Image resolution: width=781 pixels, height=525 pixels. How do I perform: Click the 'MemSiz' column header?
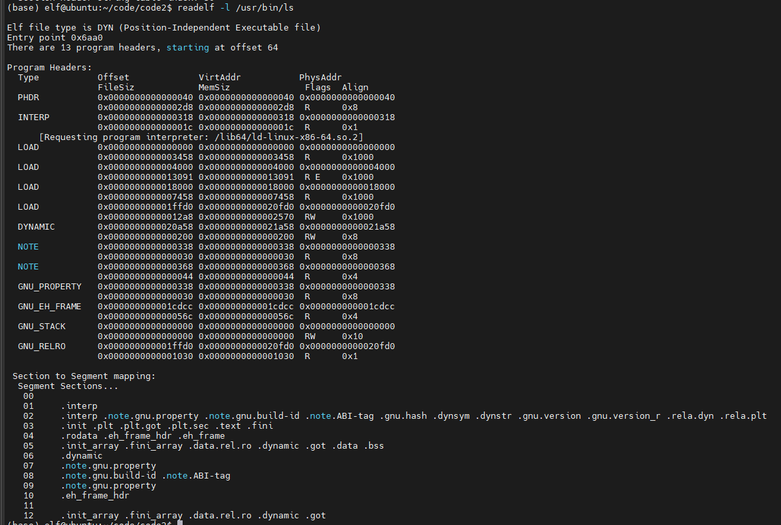click(x=214, y=88)
